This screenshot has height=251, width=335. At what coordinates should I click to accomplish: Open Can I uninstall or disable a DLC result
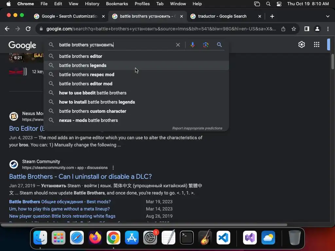(80, 176)
